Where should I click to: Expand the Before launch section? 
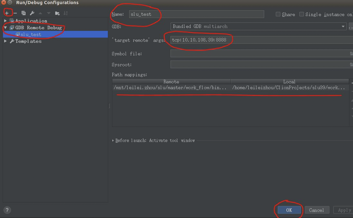coord(113,140)
